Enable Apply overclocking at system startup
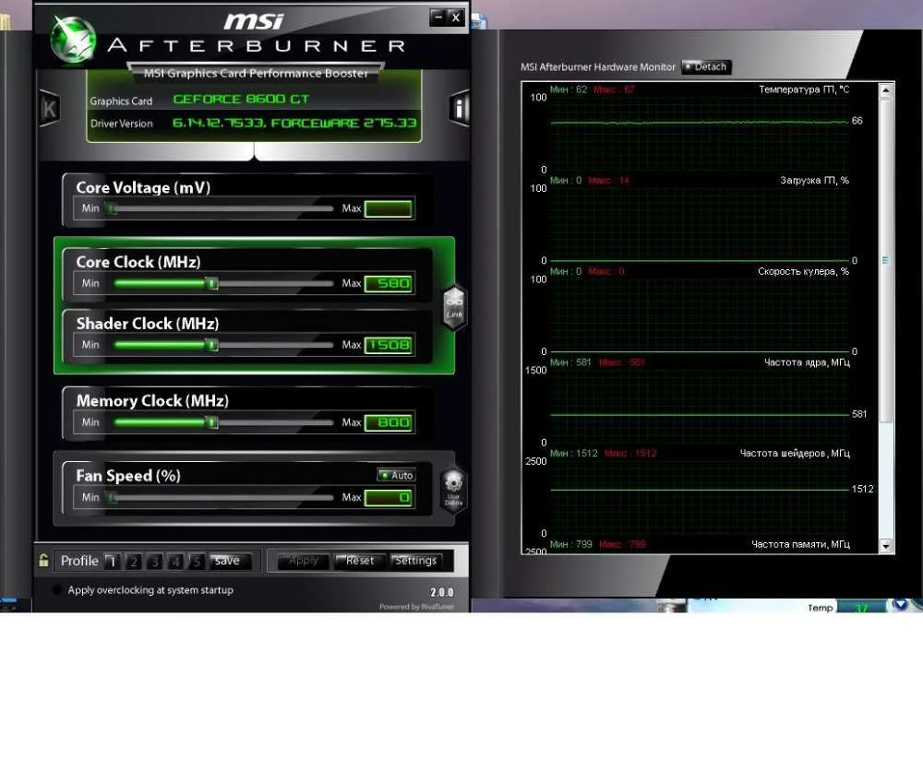This screenshot has width=923, height=759. point(57,589)
